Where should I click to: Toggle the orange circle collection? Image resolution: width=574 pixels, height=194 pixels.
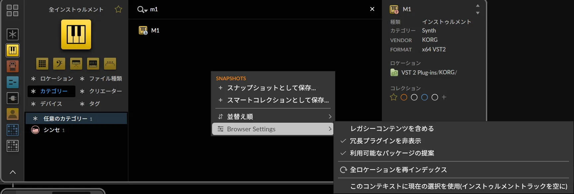(404, 97)
